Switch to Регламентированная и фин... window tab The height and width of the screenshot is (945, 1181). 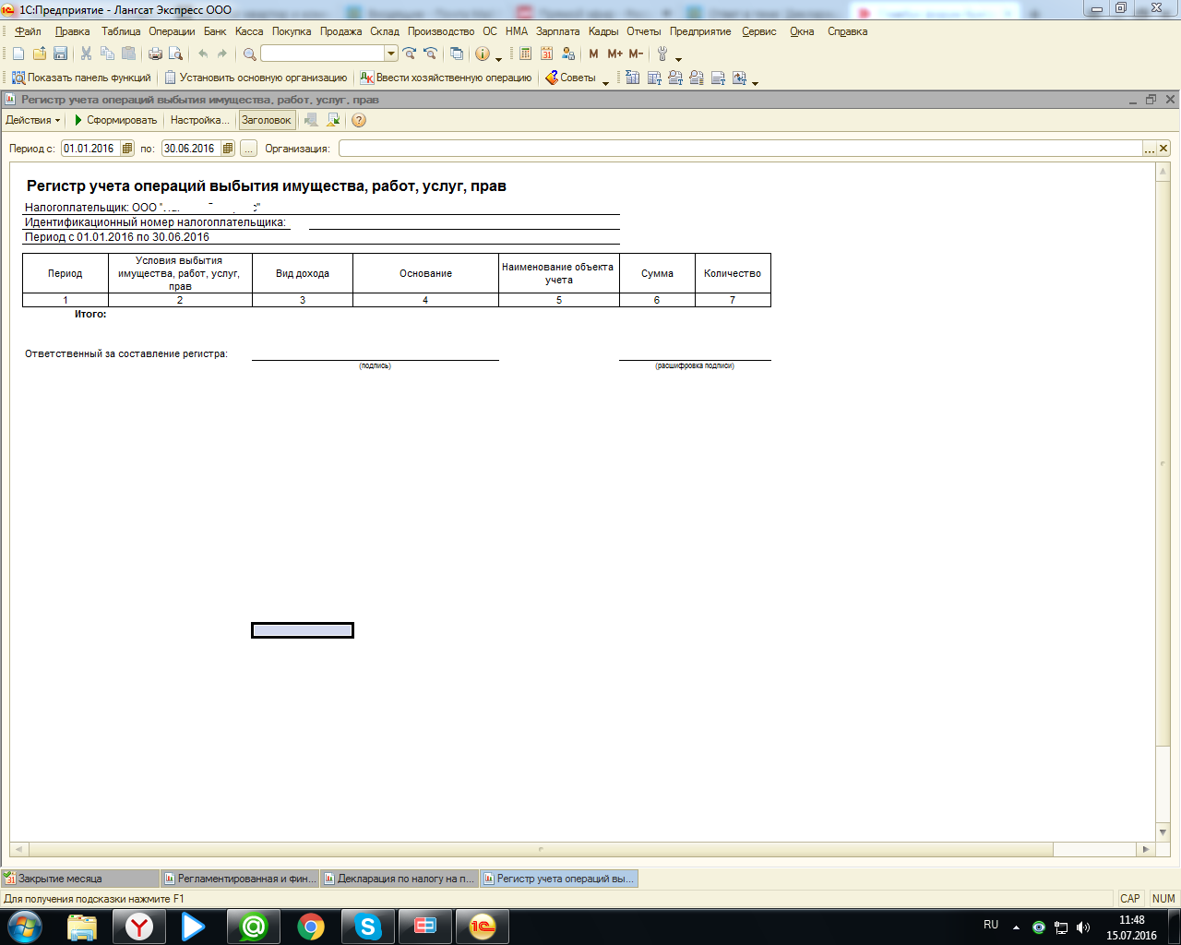click(x=240, y=879)
